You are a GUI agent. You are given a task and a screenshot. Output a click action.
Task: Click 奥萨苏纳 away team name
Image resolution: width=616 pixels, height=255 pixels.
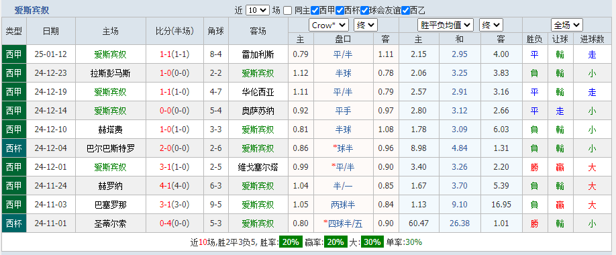pyautogui.click(x=258, y=111)
